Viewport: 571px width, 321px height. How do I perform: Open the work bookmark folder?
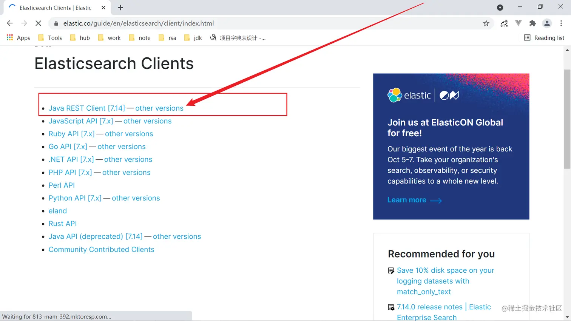[x=109, y=38]
